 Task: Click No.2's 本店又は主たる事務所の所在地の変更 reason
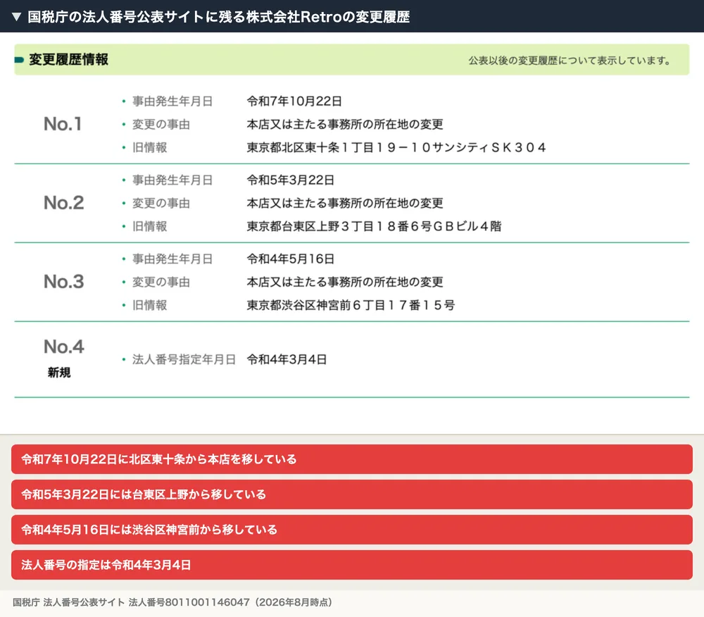345,203
